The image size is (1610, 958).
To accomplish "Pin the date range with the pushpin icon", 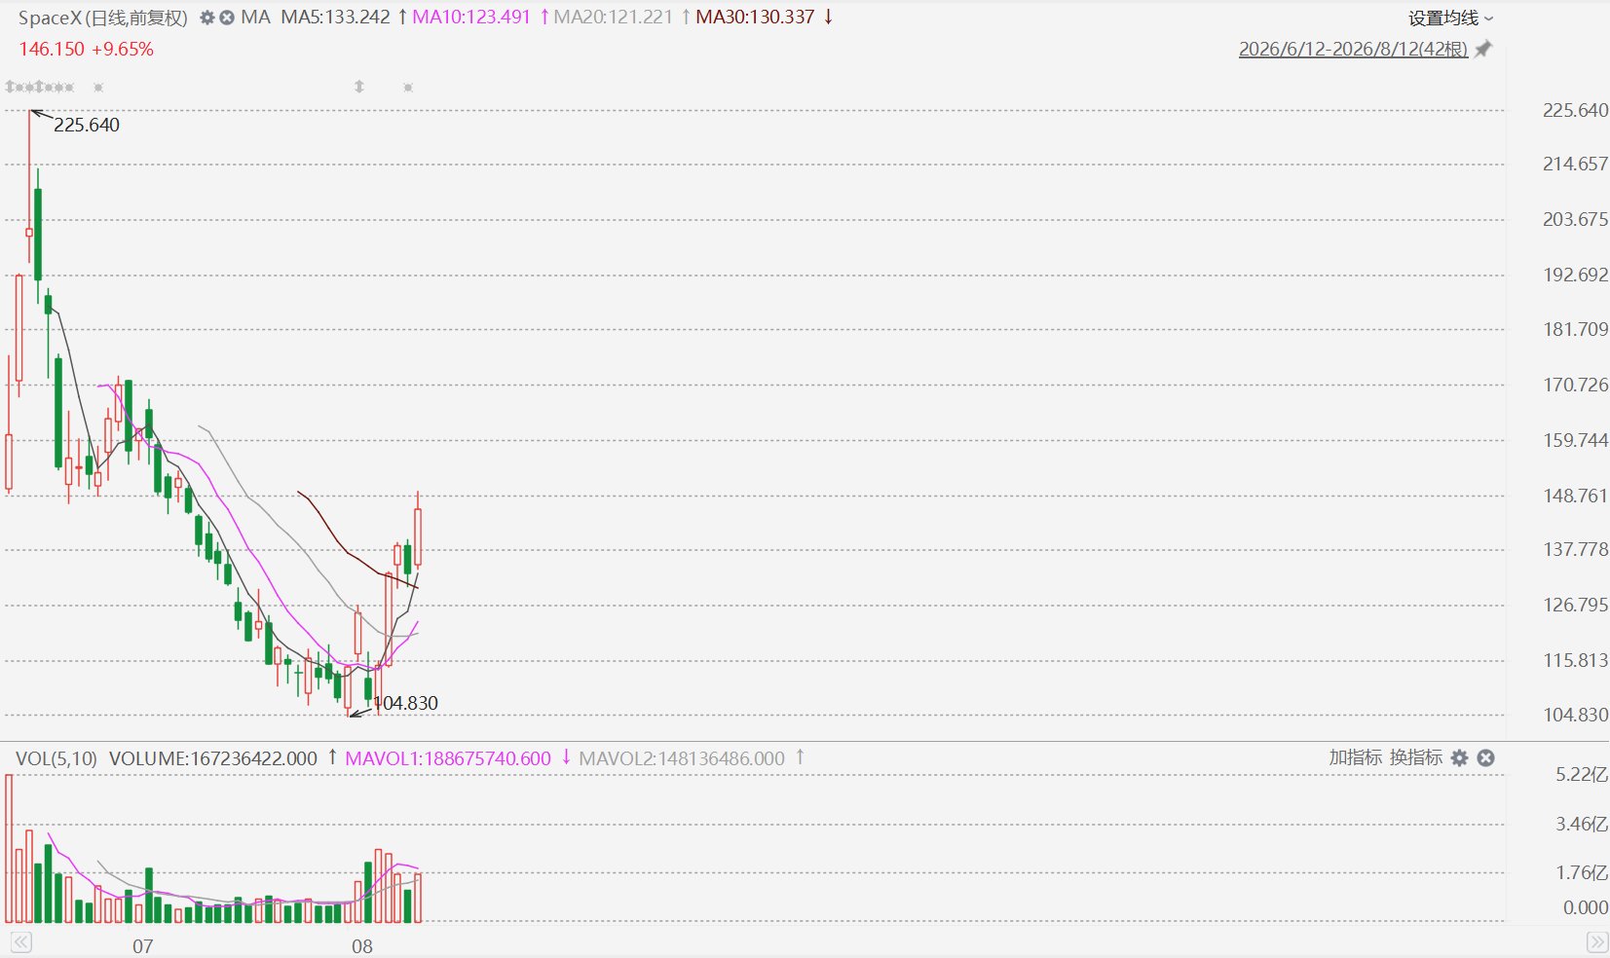I will pyautogui.click(x=1483, y=49).
